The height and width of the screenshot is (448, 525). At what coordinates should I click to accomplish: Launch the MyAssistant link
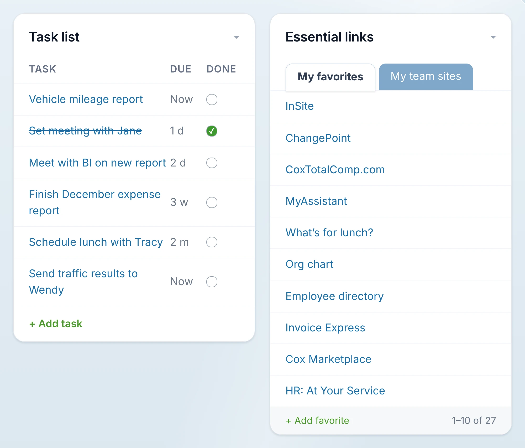coord(316,201)
